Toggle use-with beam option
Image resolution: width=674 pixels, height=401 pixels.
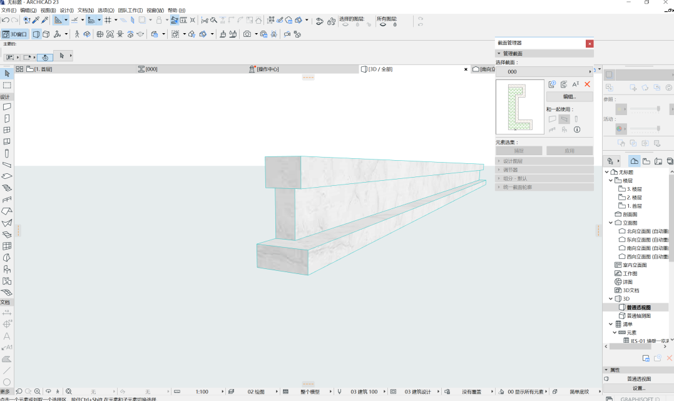click(x=564, y=119)
